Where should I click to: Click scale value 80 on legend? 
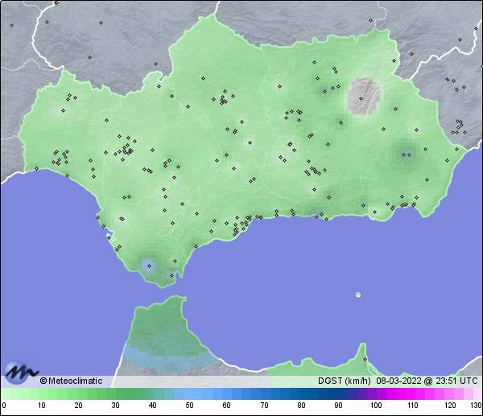click(301, 406)
